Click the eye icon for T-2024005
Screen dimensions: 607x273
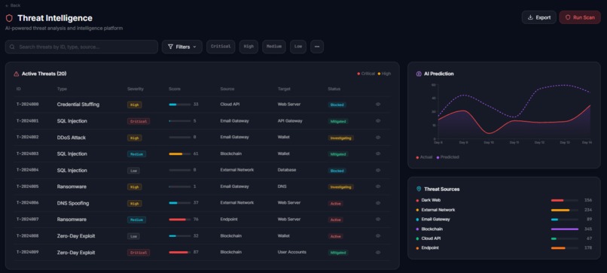tap(378, 187)
